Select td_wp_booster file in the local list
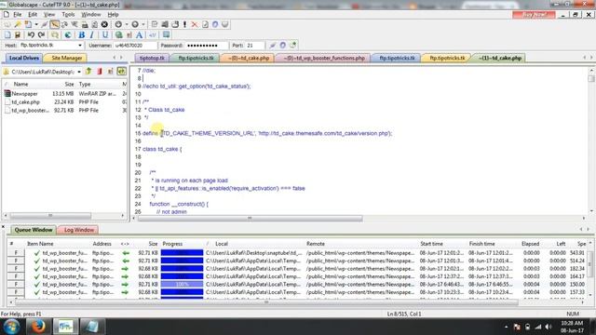The width and height of the screenshot is (596, 335). (x=64, y=110)
